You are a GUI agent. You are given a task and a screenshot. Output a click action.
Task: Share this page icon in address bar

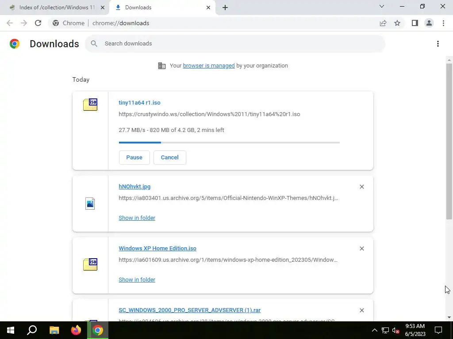(383, 23)
